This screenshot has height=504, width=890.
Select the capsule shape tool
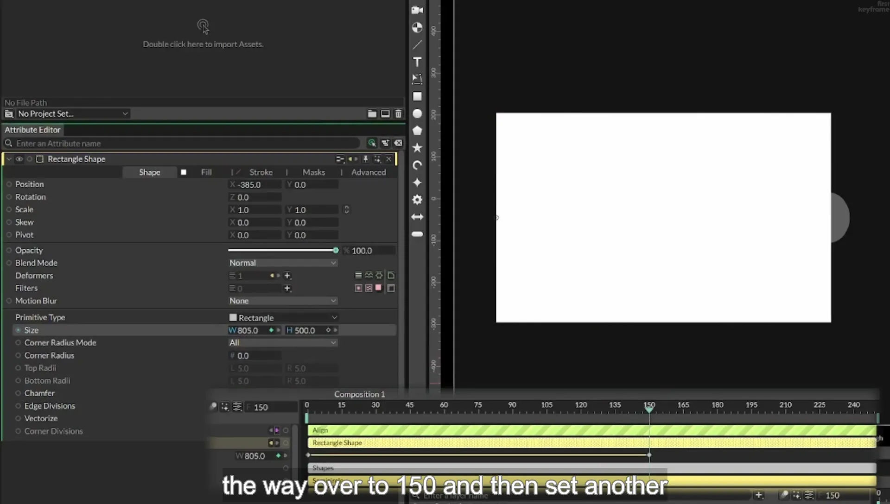417,234
